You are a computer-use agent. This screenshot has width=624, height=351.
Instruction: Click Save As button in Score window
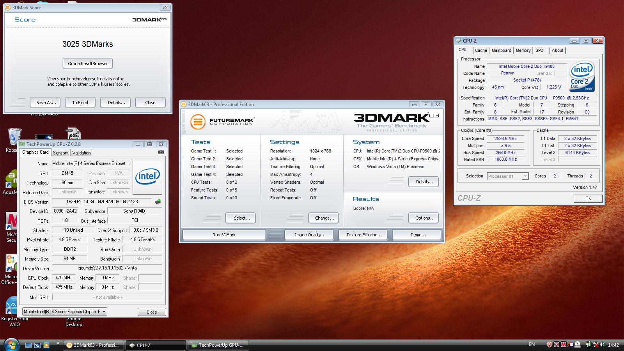[x=46, y=103]
